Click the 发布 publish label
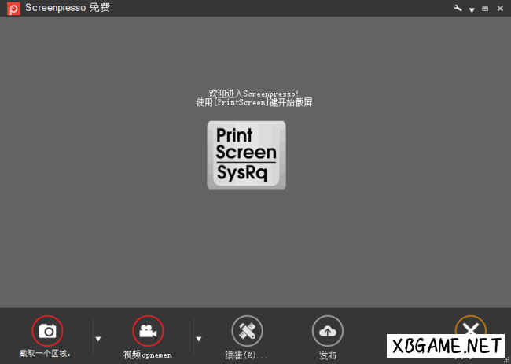This screenshot has width=511, height=364. pos(328,355)
